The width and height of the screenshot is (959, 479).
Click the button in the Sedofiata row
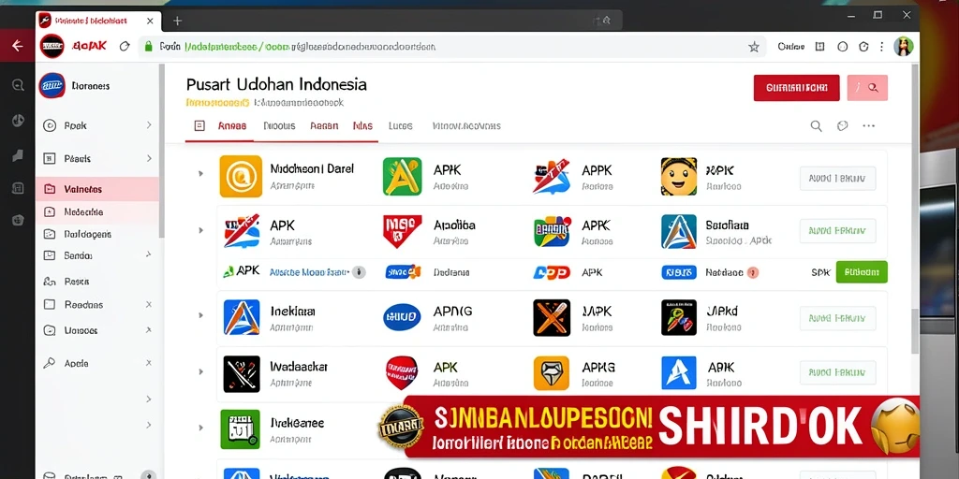click(837, 231)
